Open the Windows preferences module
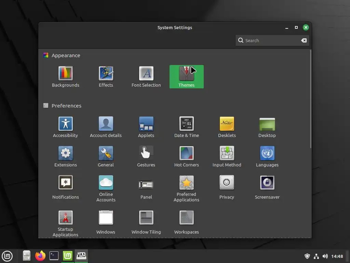 pyautogui.click(x=106, y=222)
